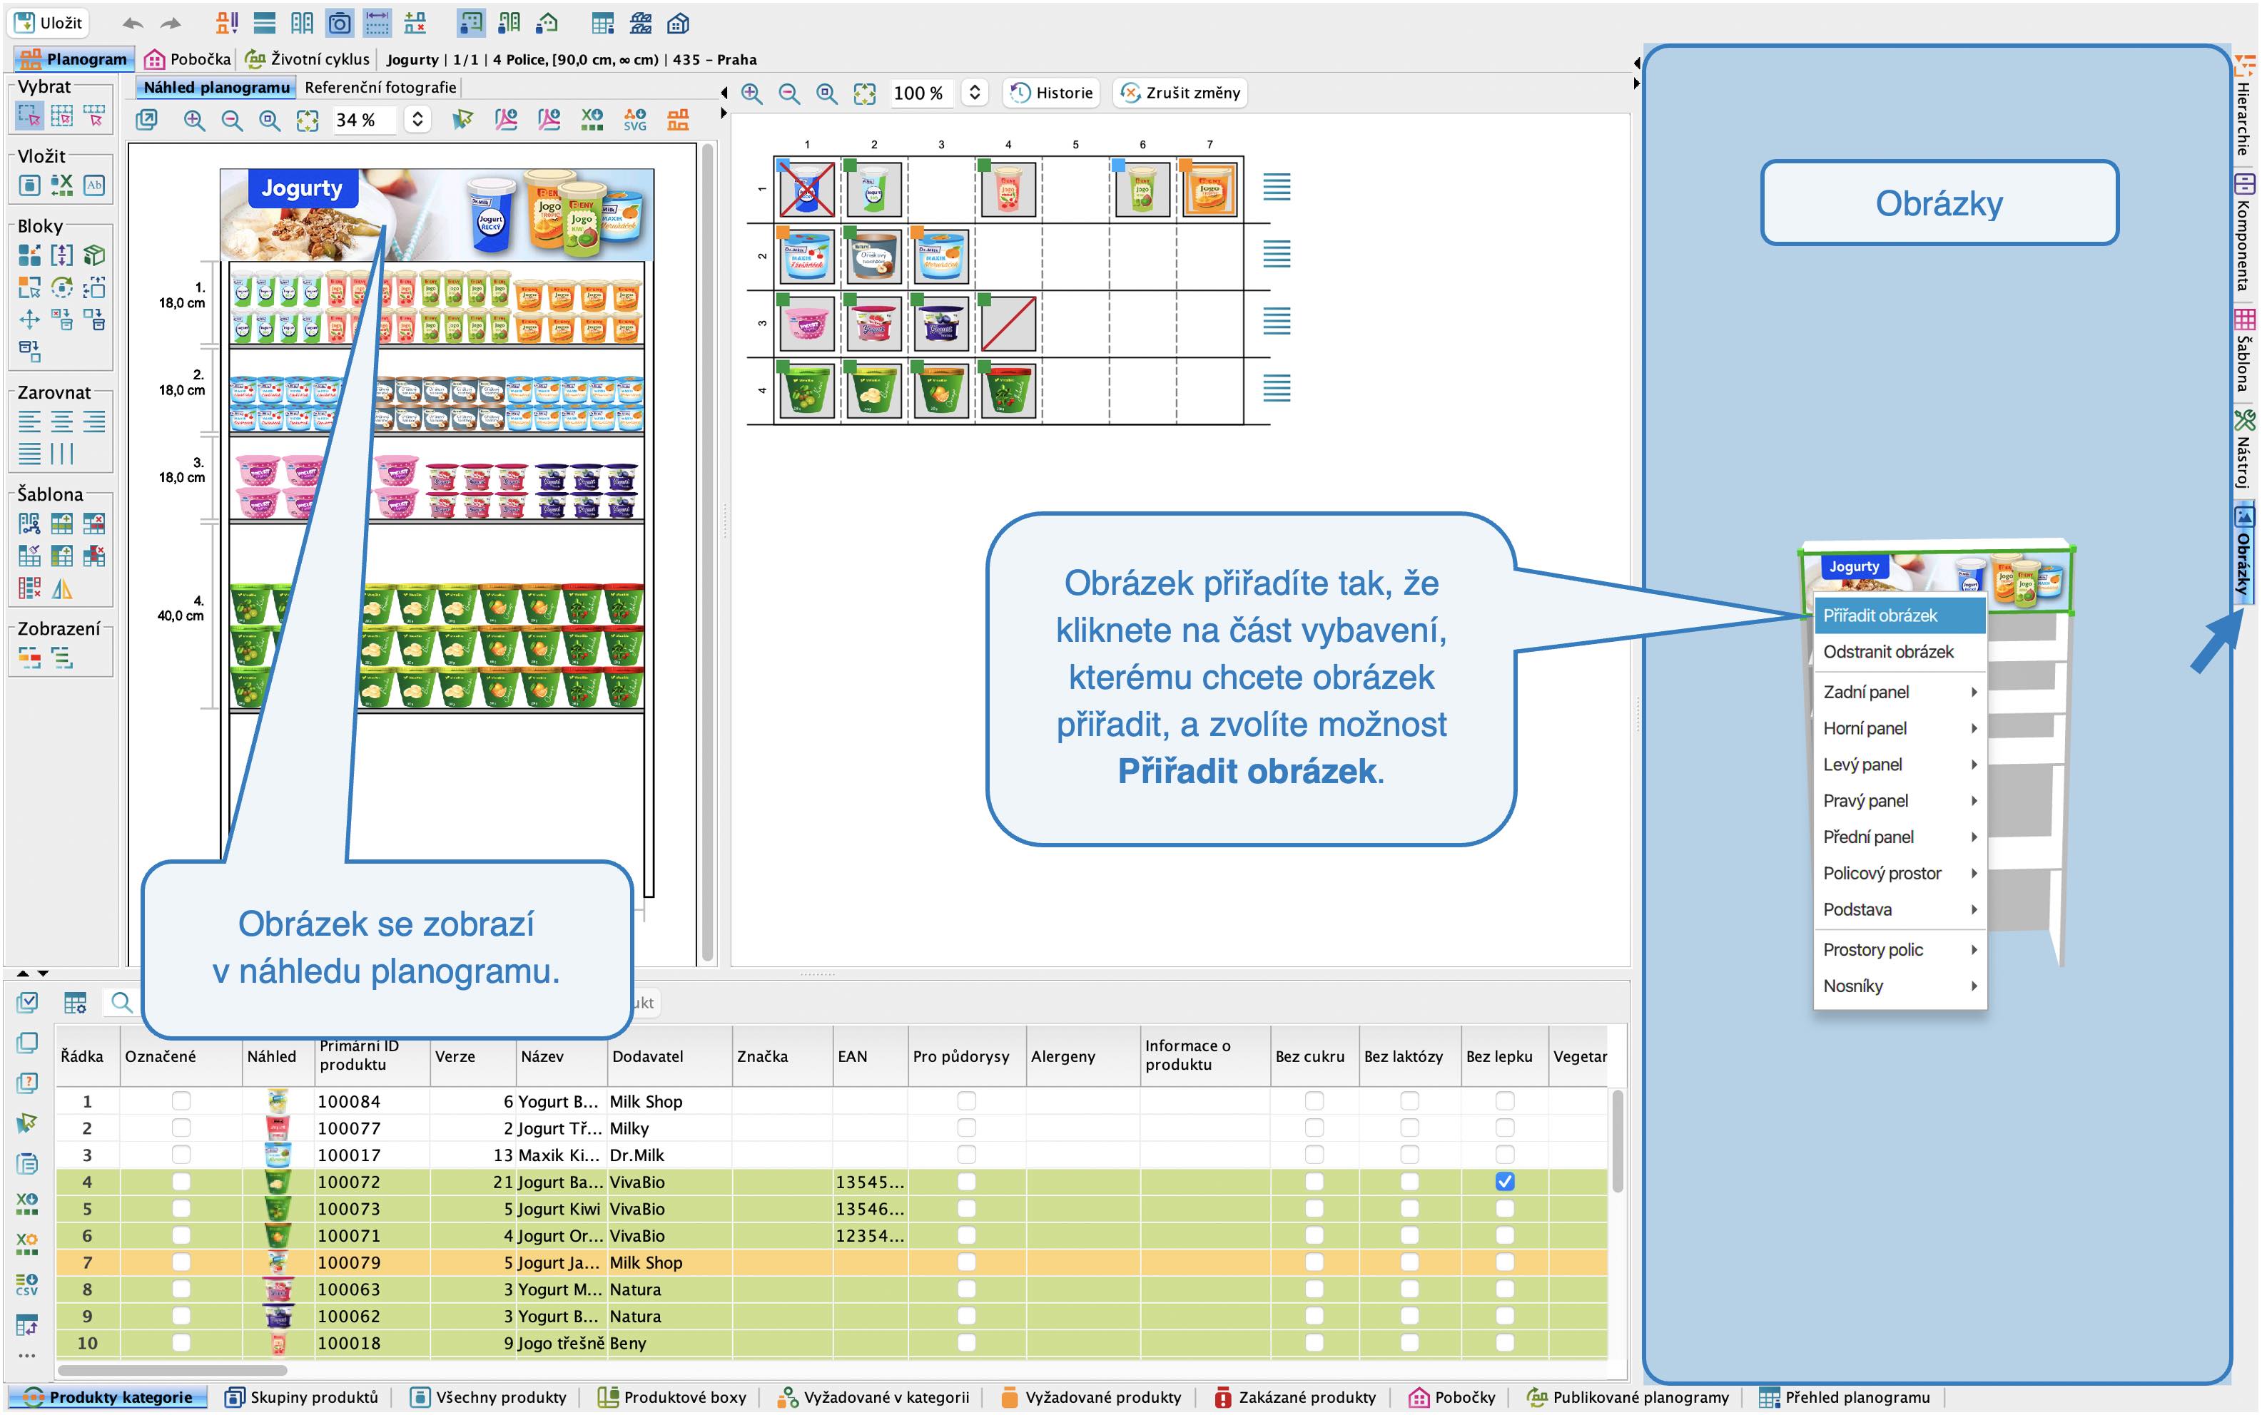
Task: Expand the Policový prostor submenu
Action: 1899,873
